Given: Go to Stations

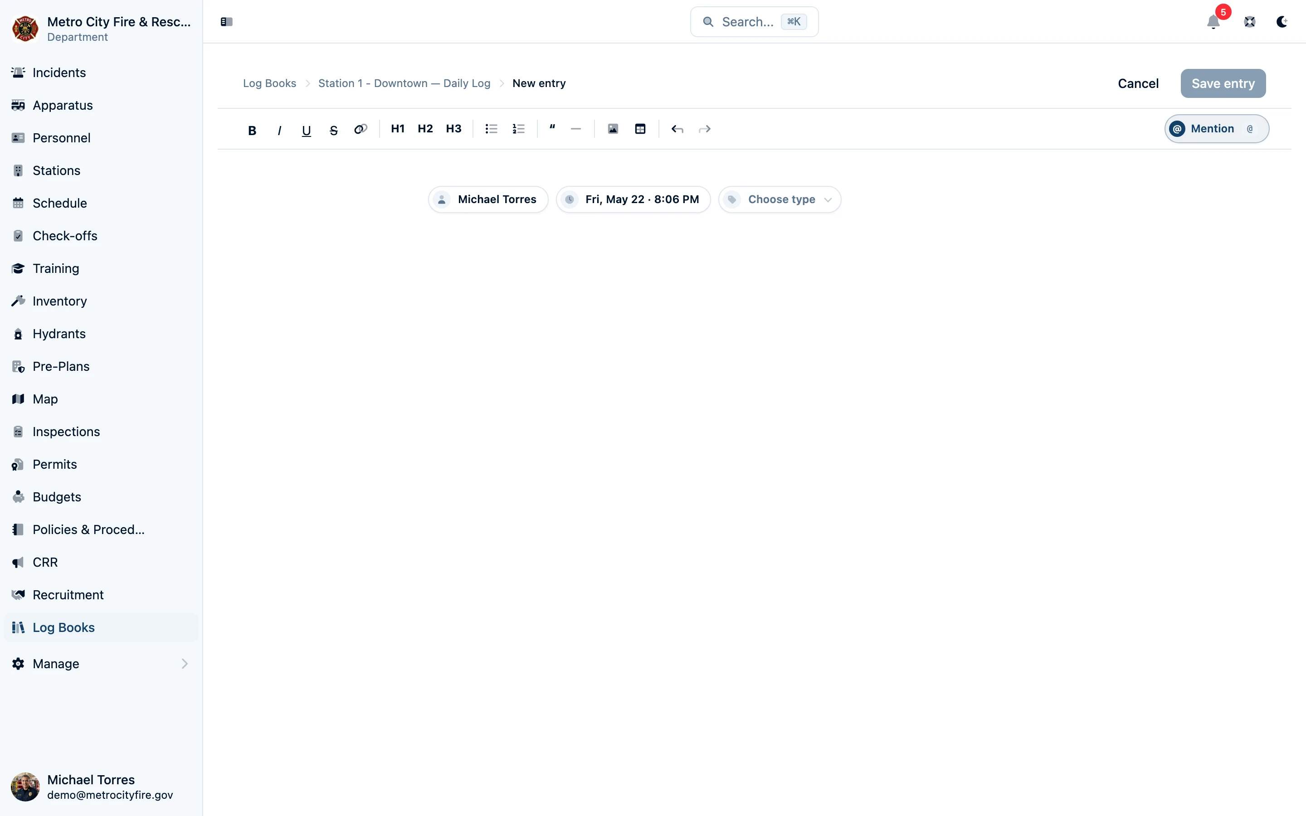Looking at the screenshot, I should 101,170.
